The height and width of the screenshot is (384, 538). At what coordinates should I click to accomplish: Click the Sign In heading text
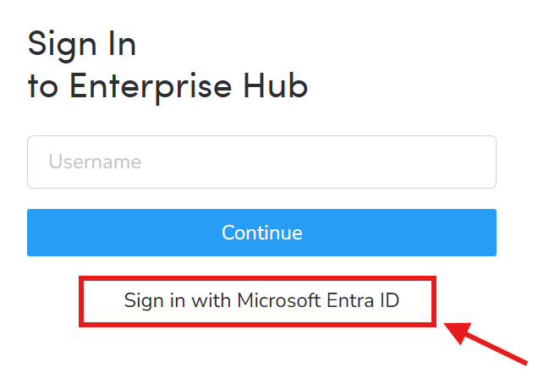82,45
